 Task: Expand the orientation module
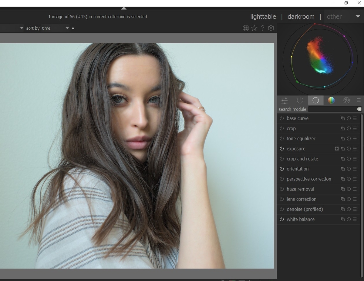[x=298, y=169]
